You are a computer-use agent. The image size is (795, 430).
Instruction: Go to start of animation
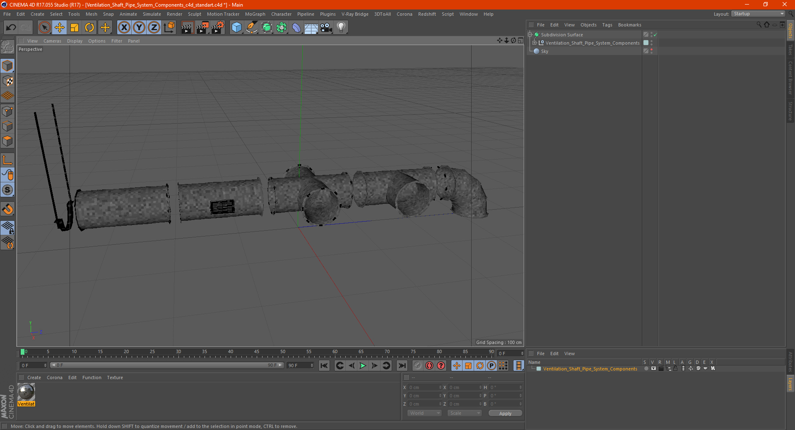(x=324, y=365)
